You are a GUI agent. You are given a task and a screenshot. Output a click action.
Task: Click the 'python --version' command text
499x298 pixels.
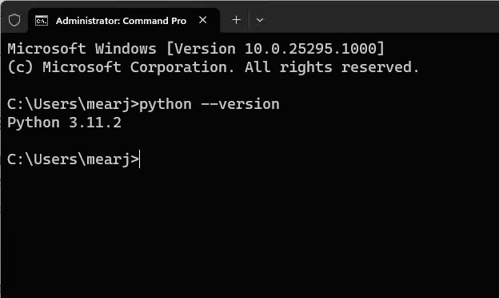210,104
